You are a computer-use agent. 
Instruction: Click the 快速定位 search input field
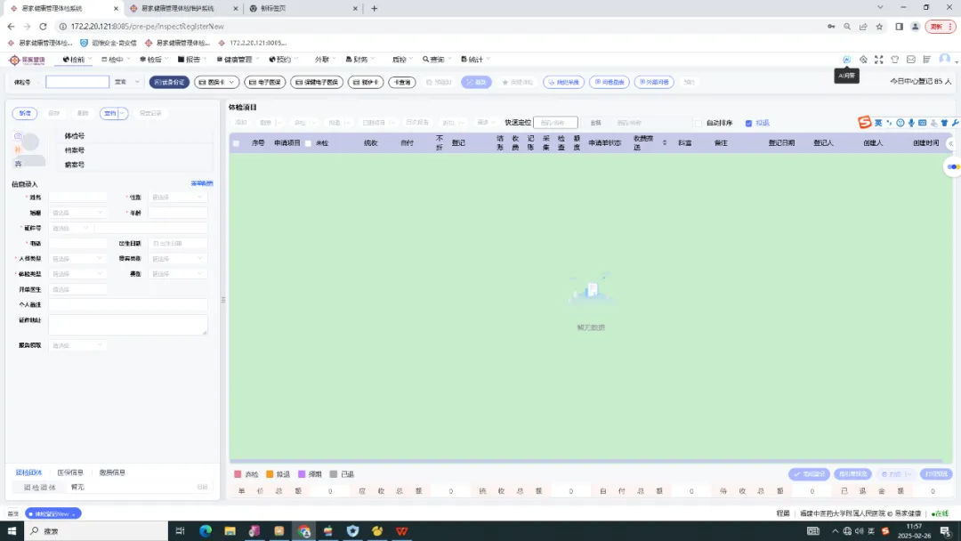click(x=555, y=123)
